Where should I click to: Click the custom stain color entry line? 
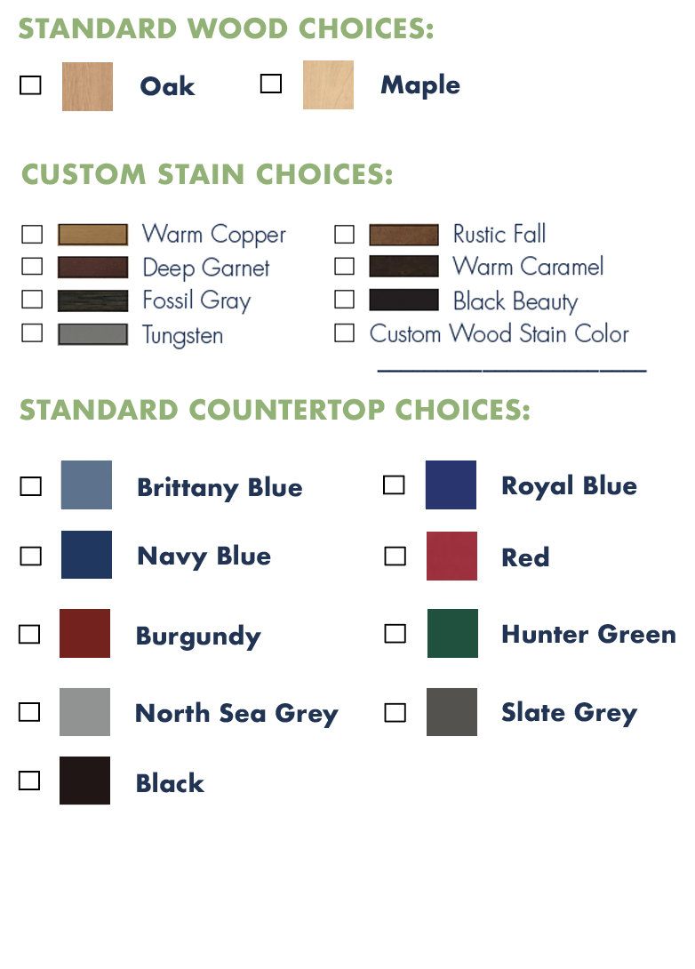click(512, 370)
